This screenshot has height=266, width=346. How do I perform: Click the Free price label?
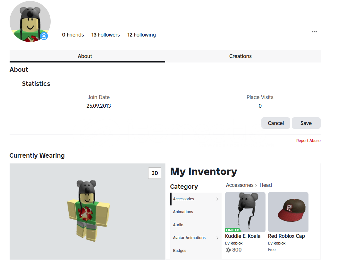(x=272, y=249)
